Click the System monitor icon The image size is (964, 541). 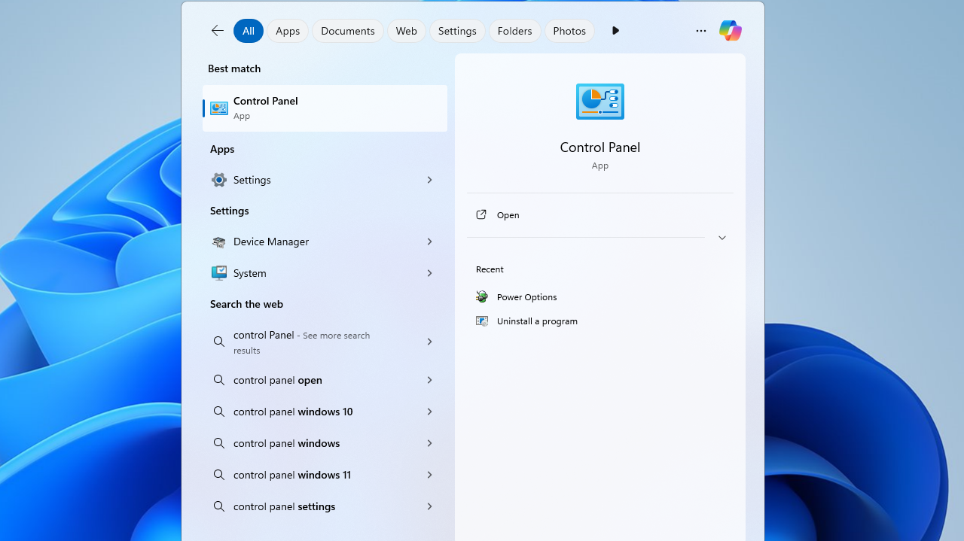pyautogui.click(x=219, y=273)
